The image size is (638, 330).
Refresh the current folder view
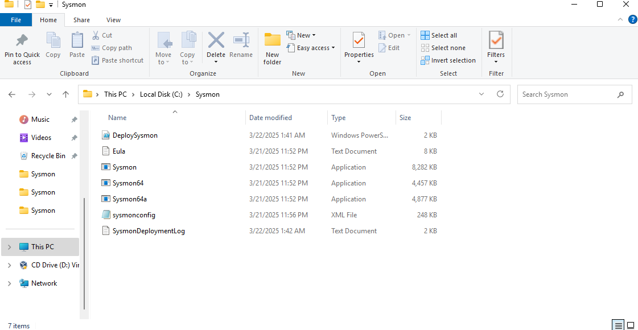coord(500,94)
